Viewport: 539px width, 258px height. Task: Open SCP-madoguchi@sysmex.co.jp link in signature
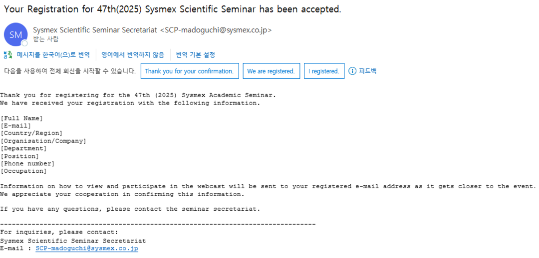[87, 249]
